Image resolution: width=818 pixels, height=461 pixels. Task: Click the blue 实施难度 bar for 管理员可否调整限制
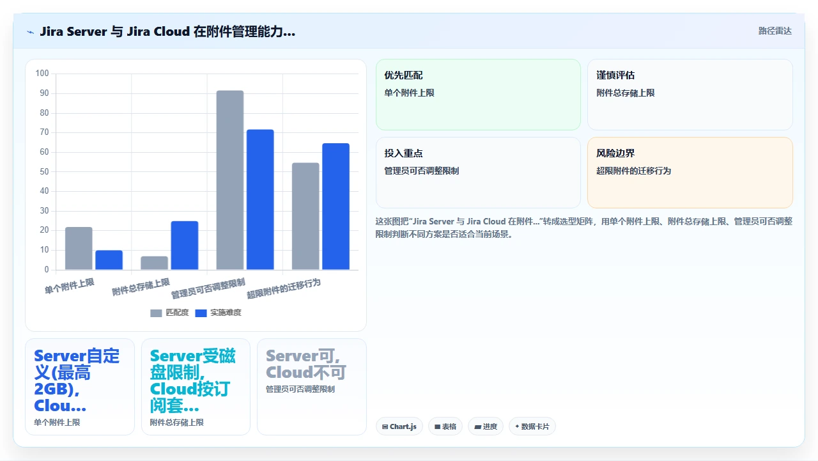260,199
